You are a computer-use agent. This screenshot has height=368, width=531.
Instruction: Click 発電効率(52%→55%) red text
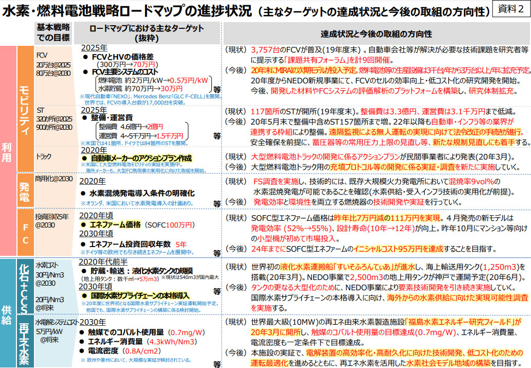(291, 228)
